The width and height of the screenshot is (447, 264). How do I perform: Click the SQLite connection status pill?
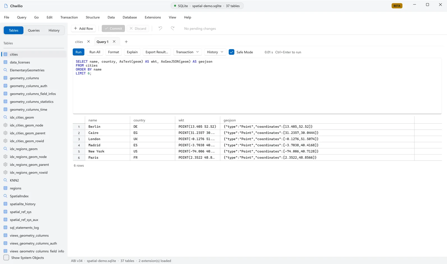point(207,6)
